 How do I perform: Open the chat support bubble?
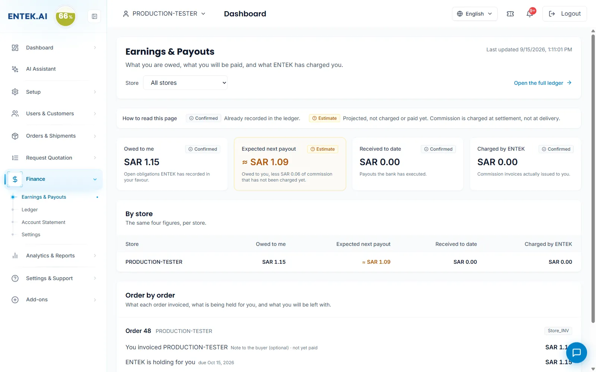point(577,352)
